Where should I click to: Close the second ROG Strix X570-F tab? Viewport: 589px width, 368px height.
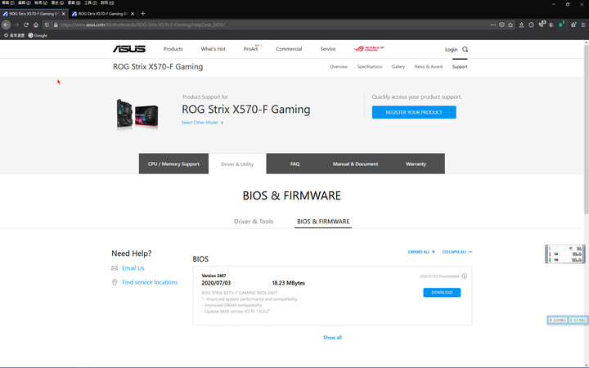pyautogui.click(x=133, y=14)
